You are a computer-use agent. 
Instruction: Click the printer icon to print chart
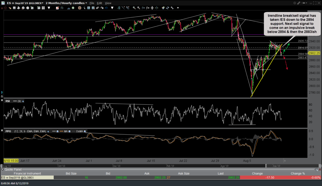19,8
